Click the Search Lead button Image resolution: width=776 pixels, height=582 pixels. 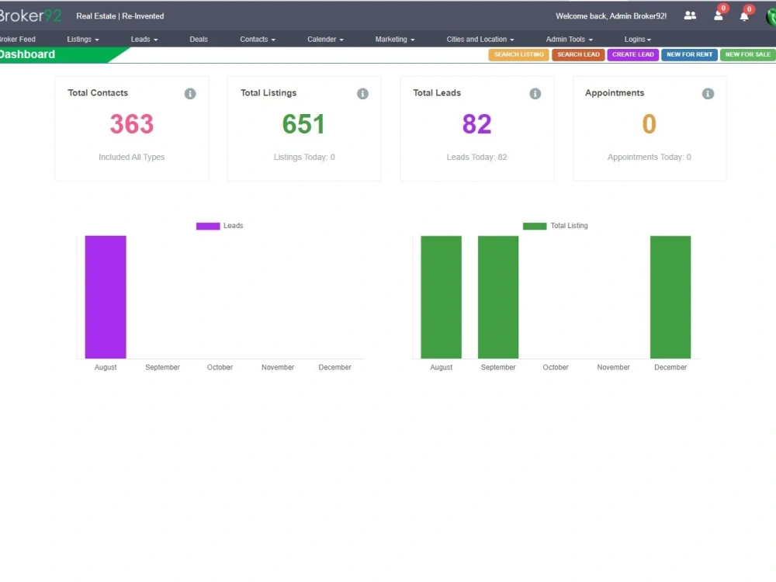tap(578, 54)
